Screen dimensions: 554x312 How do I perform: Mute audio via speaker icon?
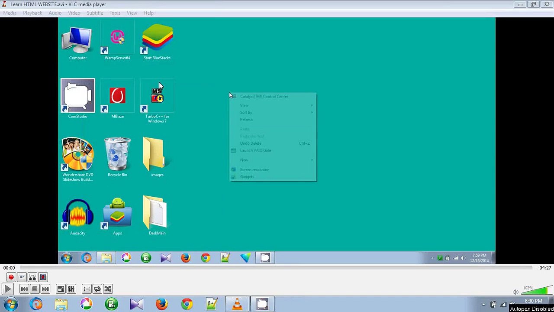515,292
